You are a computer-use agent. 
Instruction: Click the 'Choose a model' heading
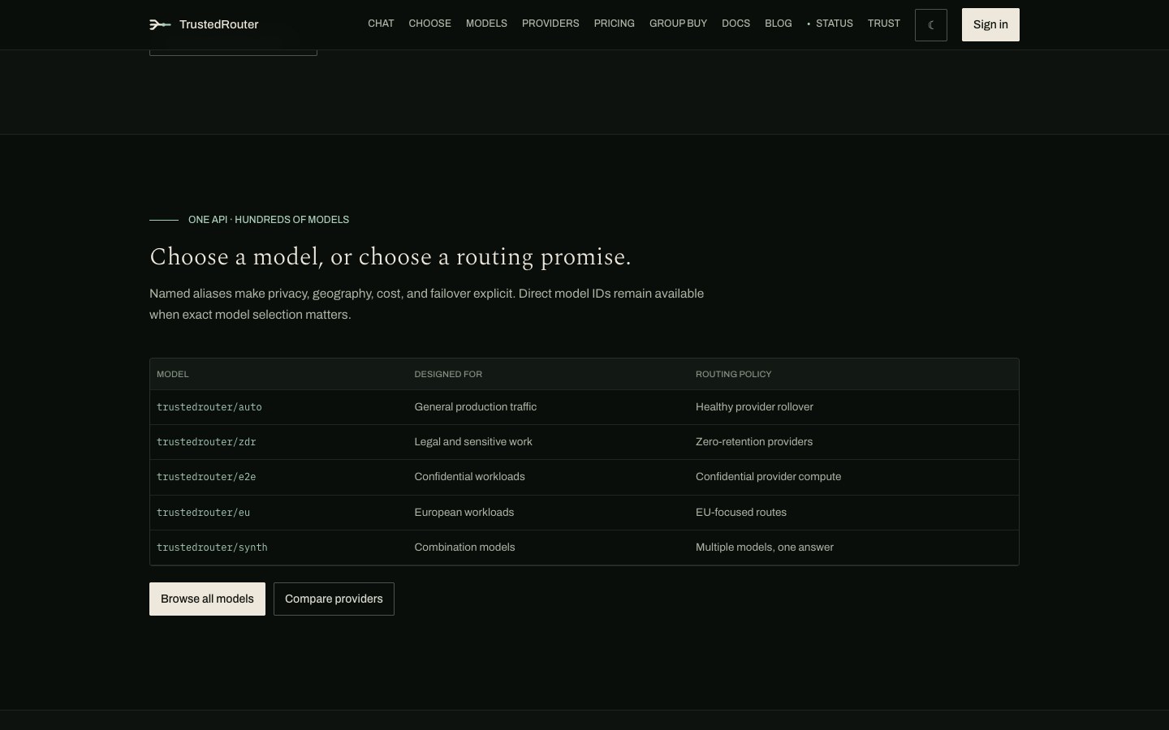click(x=390, y=257)
